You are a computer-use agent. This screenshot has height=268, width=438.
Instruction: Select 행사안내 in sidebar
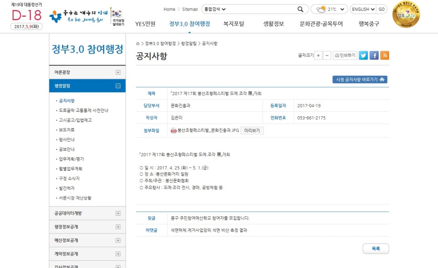(67, 139)
